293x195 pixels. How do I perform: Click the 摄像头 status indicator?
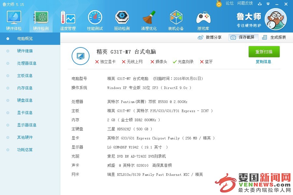[x=159, y=61]
